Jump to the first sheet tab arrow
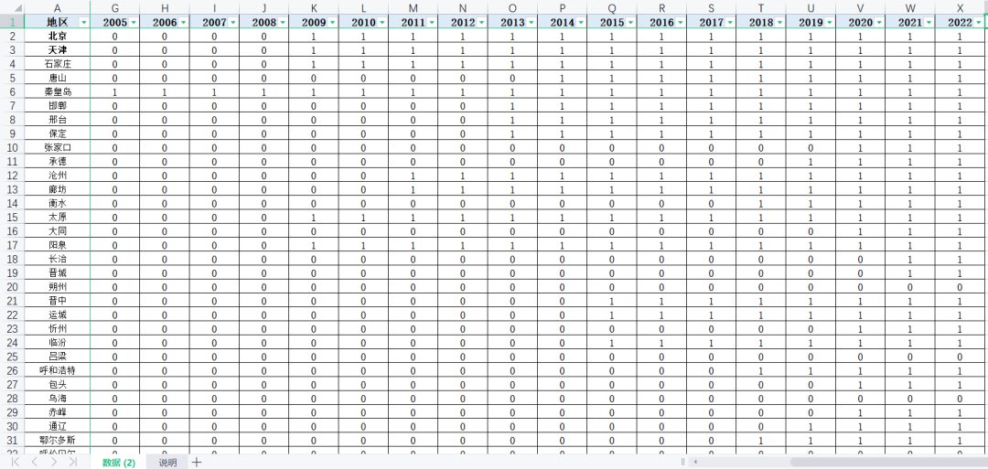The height and width of the screenshot is (469, 988). [16, 463]
